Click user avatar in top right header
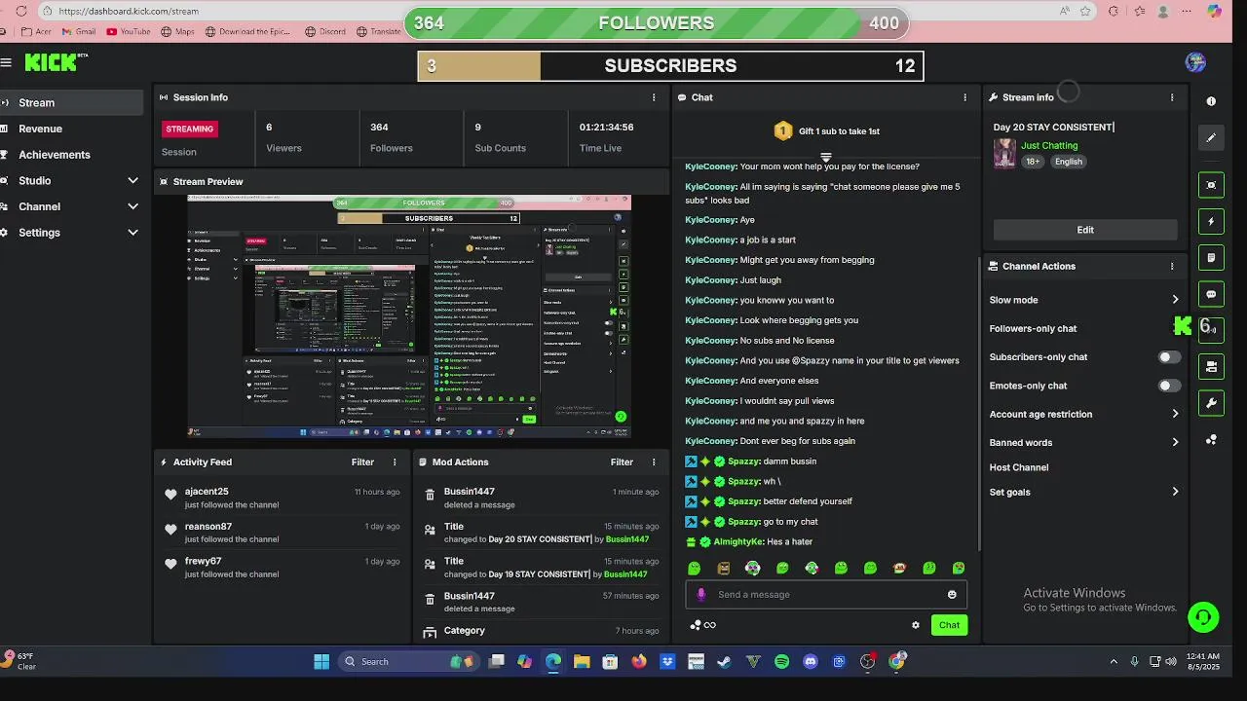The width and height of the screenshot is (1247, 701). click(x=1195, y=62)
